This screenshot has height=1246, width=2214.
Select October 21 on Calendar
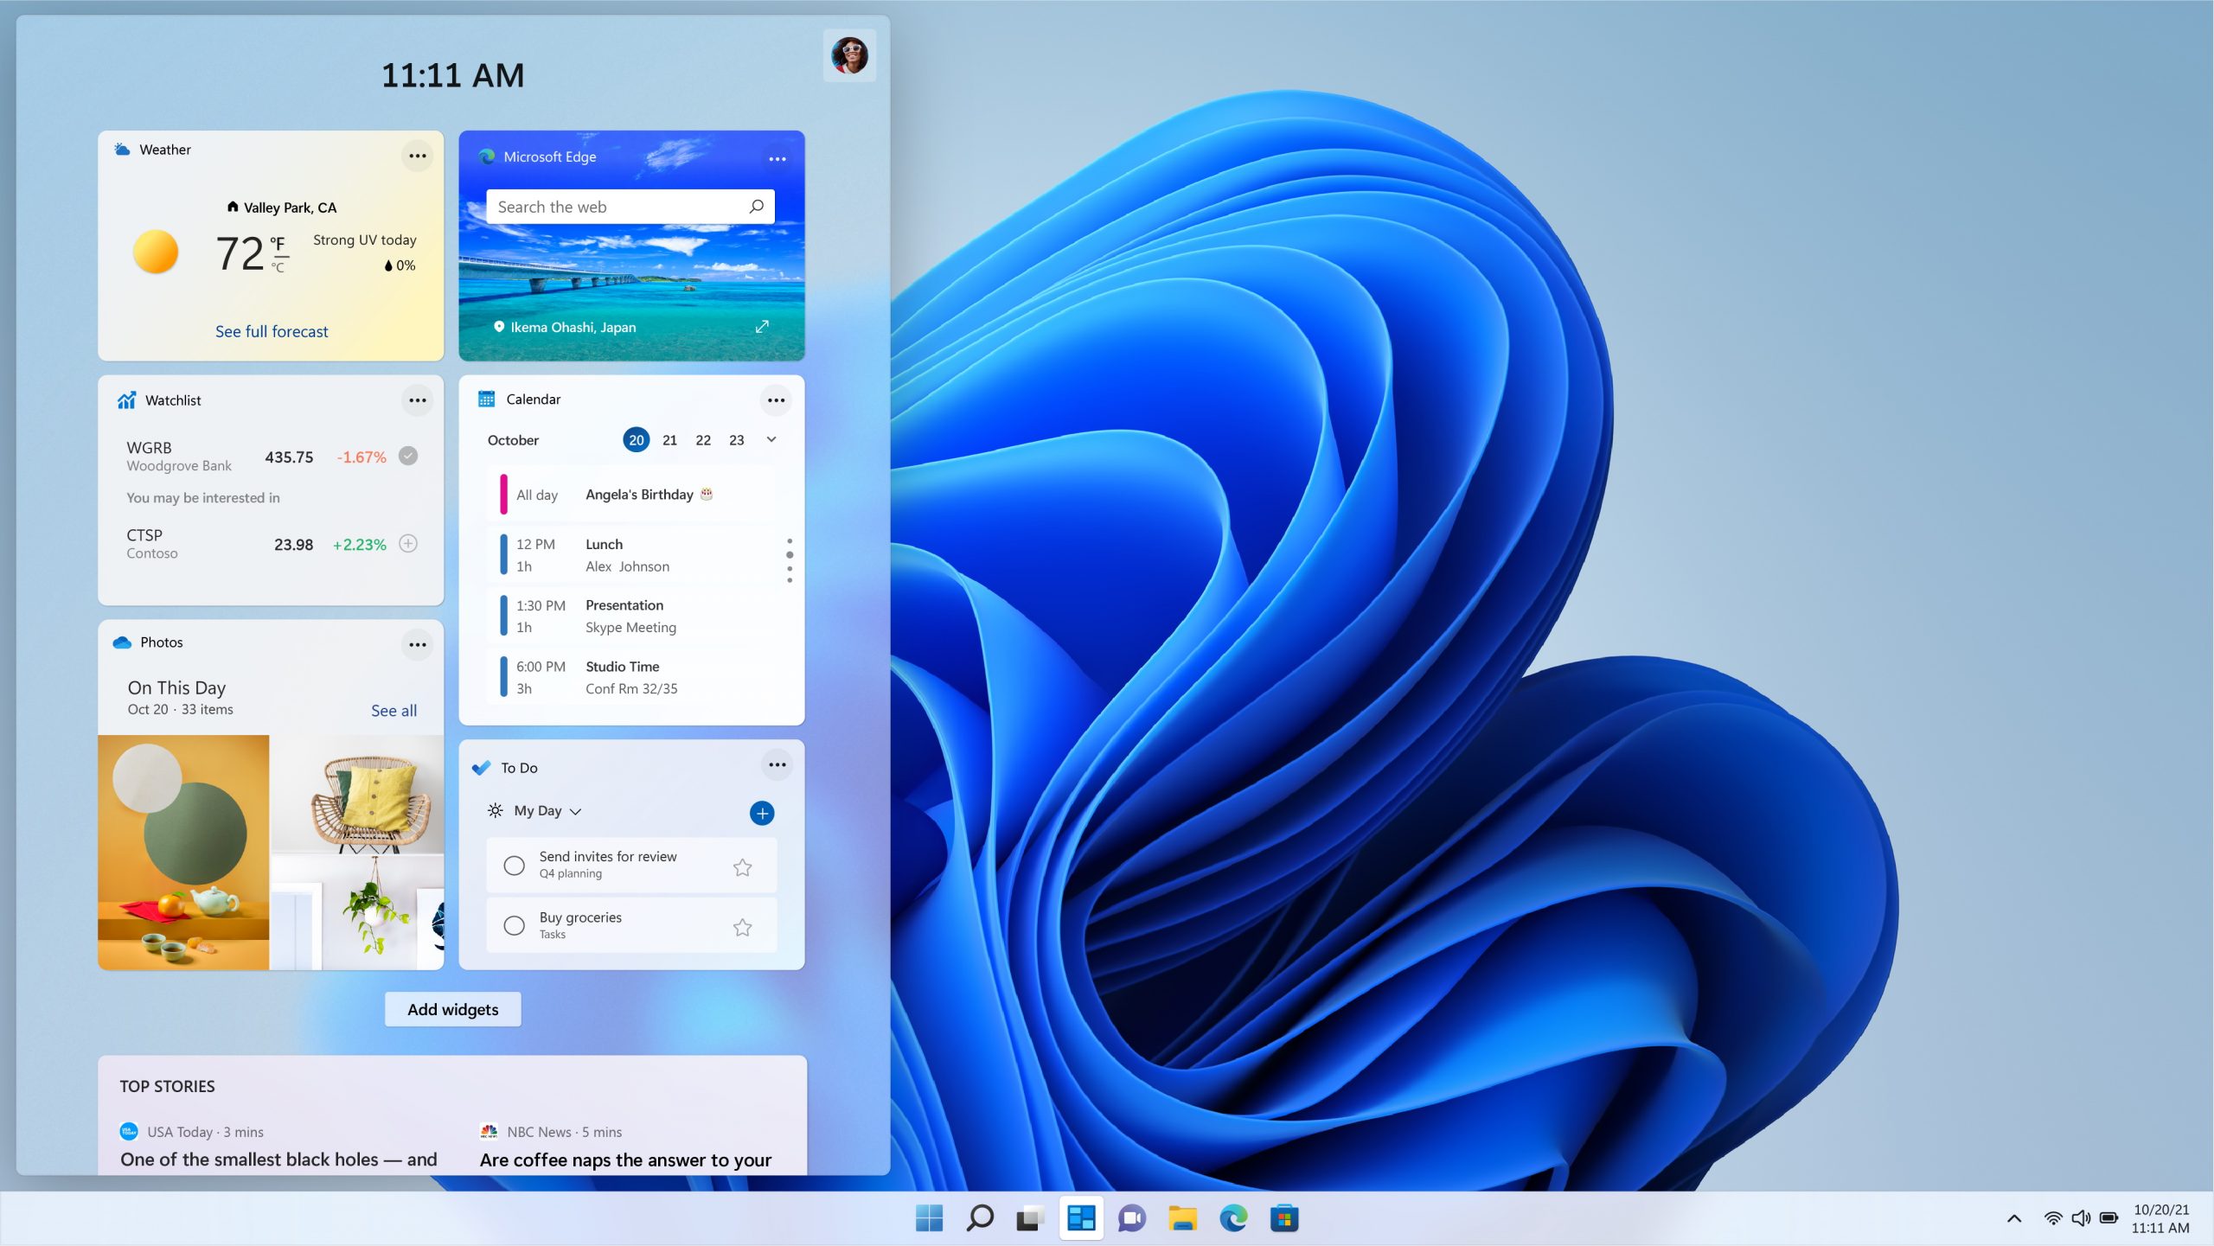click(668, 439)
